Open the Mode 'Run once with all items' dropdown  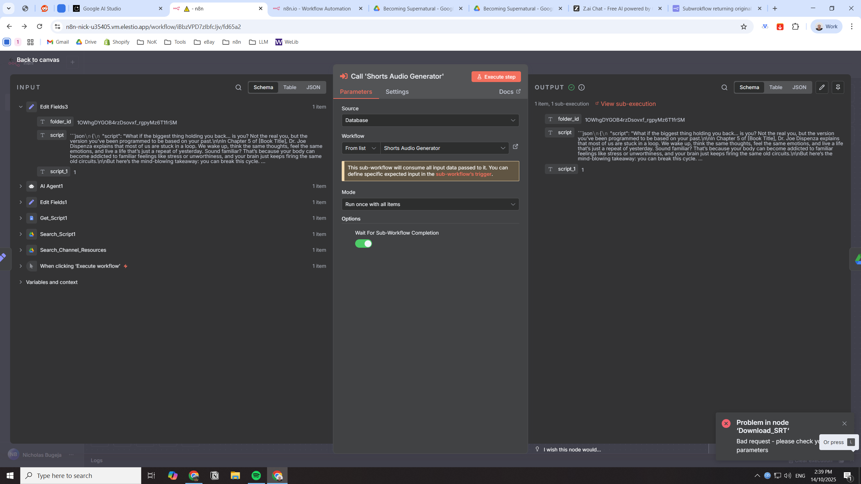click(x=430, y=204)
